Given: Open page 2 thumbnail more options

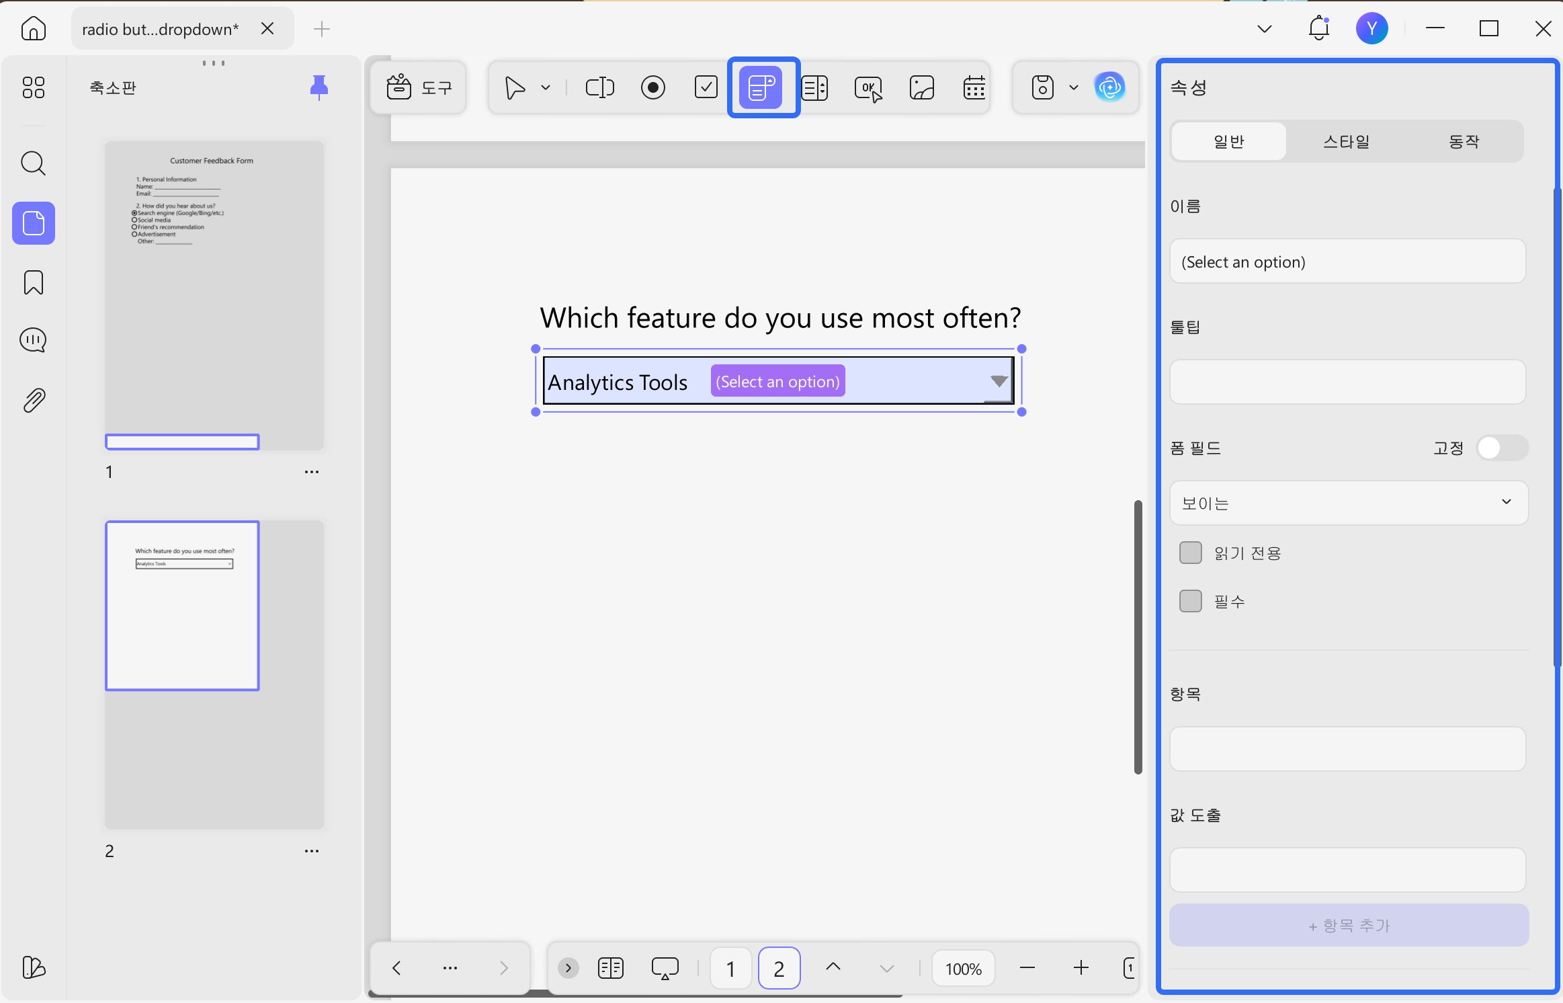Looking at the screenshot, I should (x=312, y=851).
